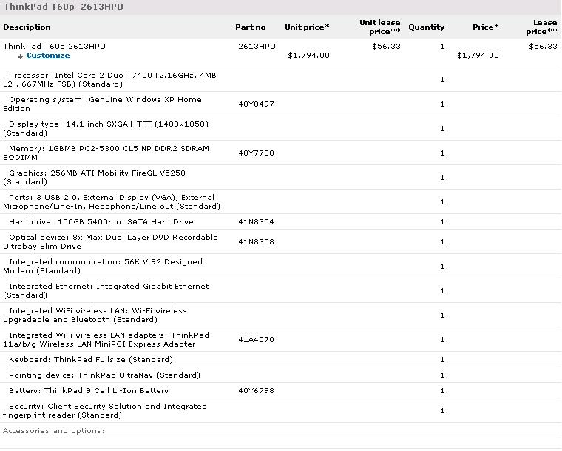Select part number 41A4070
562x451 pixels.
tap(257, 340)
